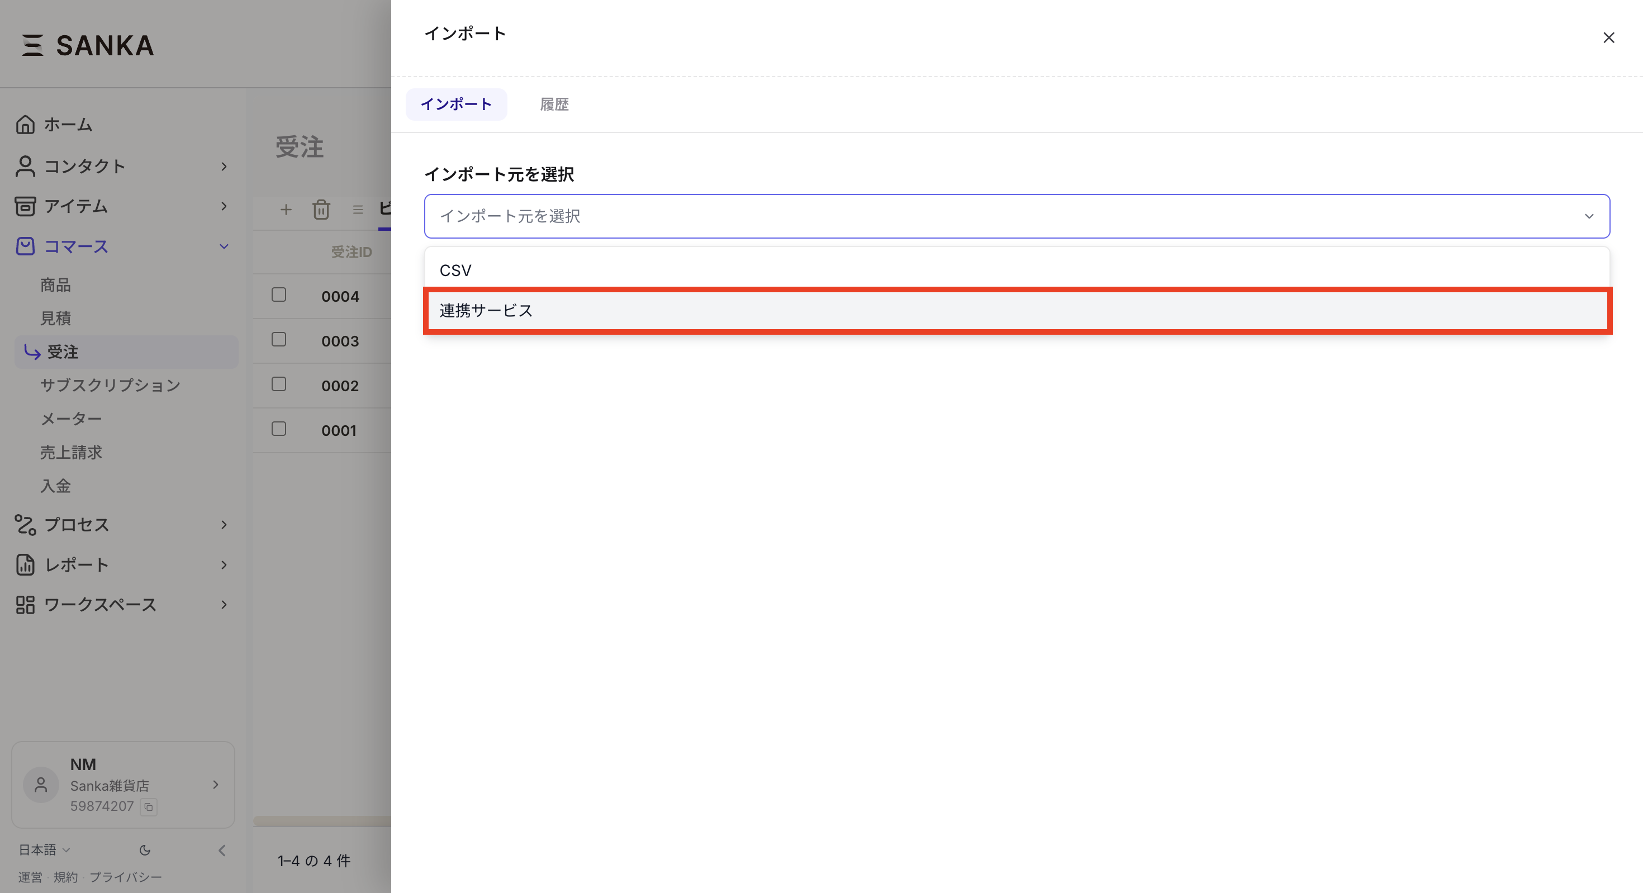Open the 日本語 language selector

pyautogui.click(x=44, y=849)
